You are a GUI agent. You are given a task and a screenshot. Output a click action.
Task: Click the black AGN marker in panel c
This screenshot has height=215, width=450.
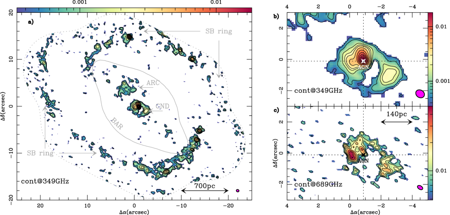pyautogui.click(x=363, y=155)
